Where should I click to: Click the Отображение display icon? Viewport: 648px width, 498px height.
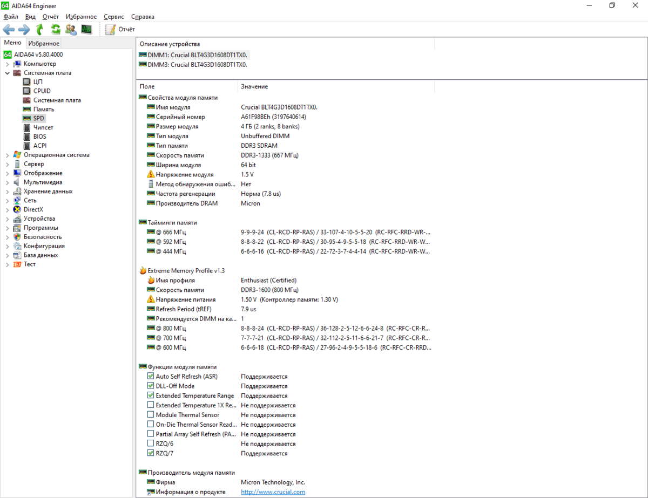click(17, 173)
